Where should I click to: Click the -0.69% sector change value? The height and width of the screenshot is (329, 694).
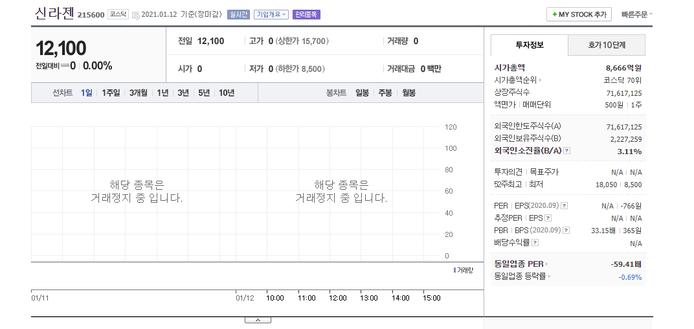[630, 277]
